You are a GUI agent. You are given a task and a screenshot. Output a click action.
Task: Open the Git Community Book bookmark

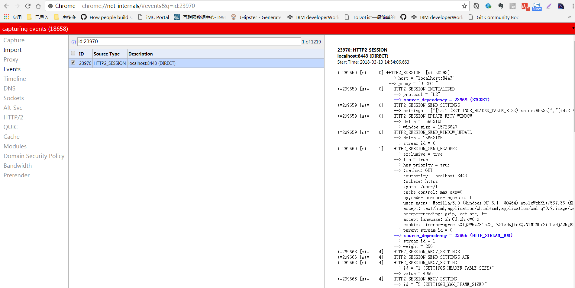click(x=494, y=17)
